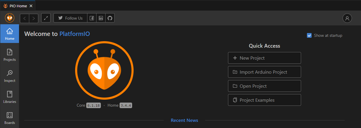The image size is (361, 128).
Task: Click the Quick Access heading
Action: [265, 46]
